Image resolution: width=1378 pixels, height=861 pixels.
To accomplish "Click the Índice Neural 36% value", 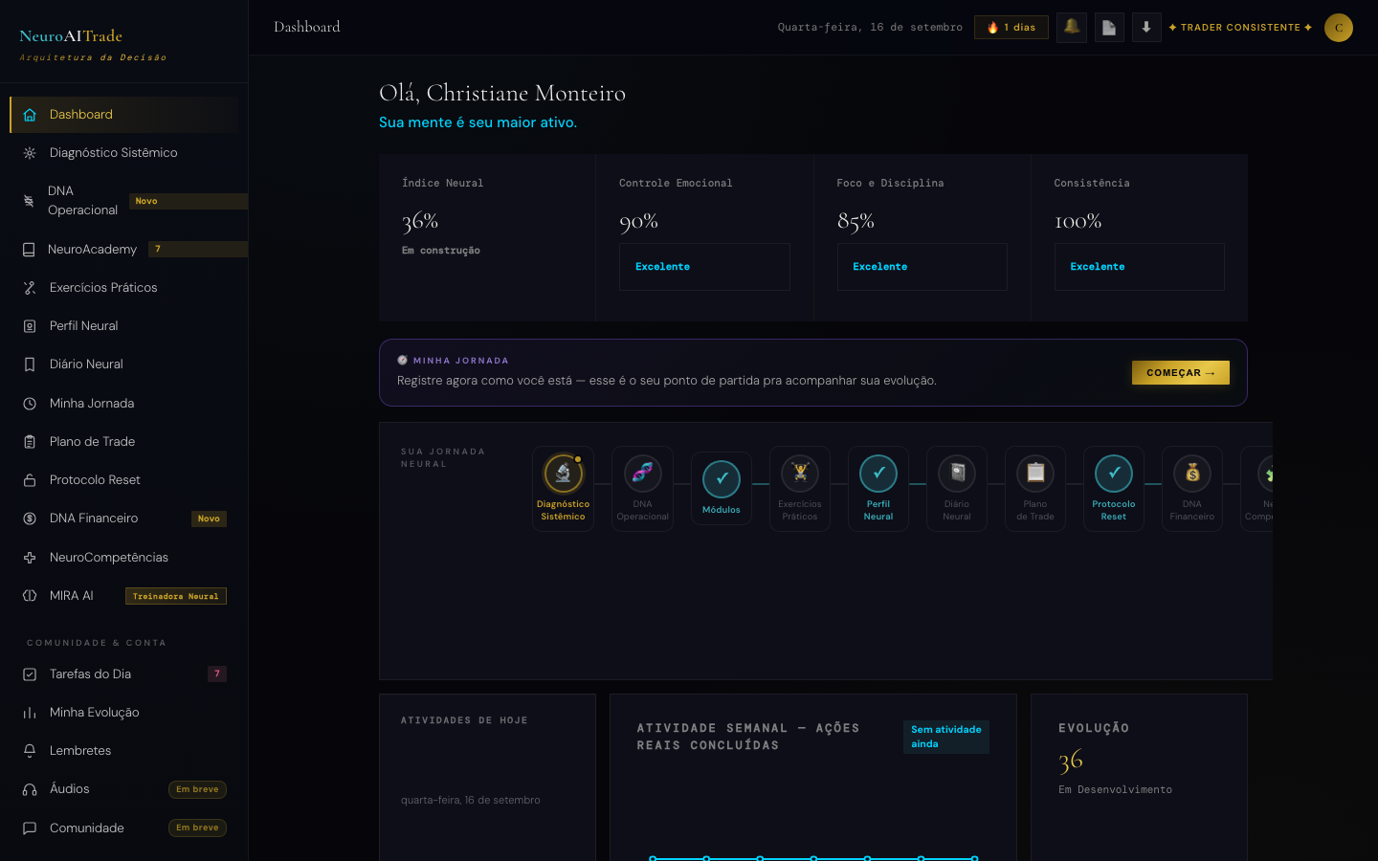I will pos(420,222).
